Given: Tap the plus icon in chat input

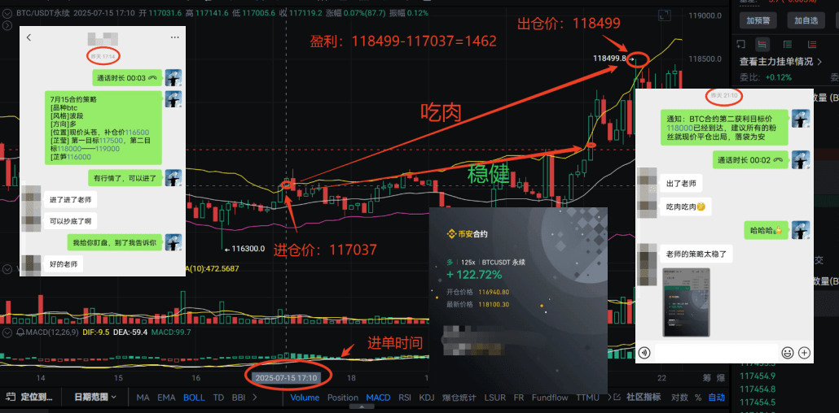Looking at the screenshot, I should 804,353.
